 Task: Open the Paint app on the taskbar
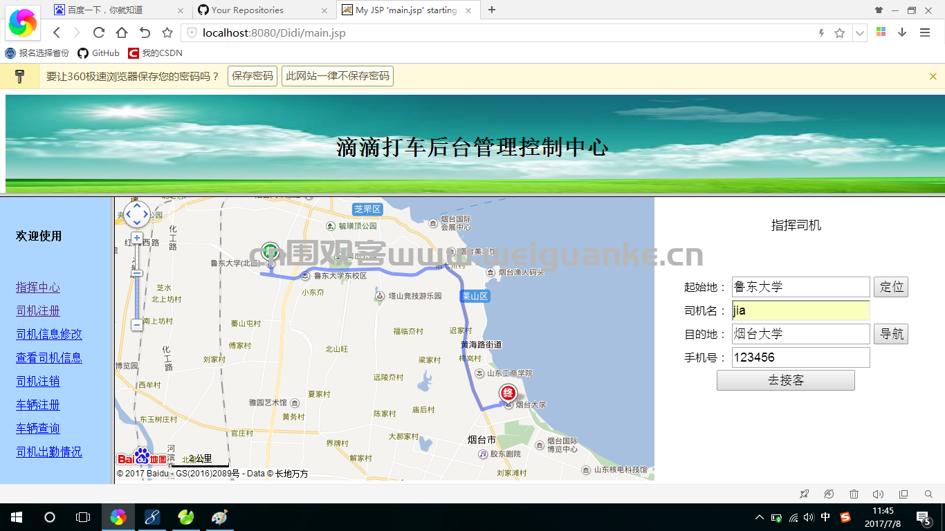[x=219, y=517]
